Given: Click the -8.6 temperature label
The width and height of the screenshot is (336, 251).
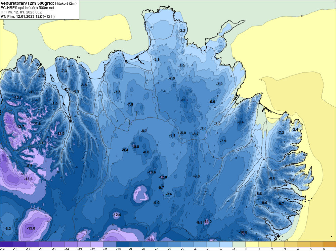Looking at the screenshot, I should (259, 194).
